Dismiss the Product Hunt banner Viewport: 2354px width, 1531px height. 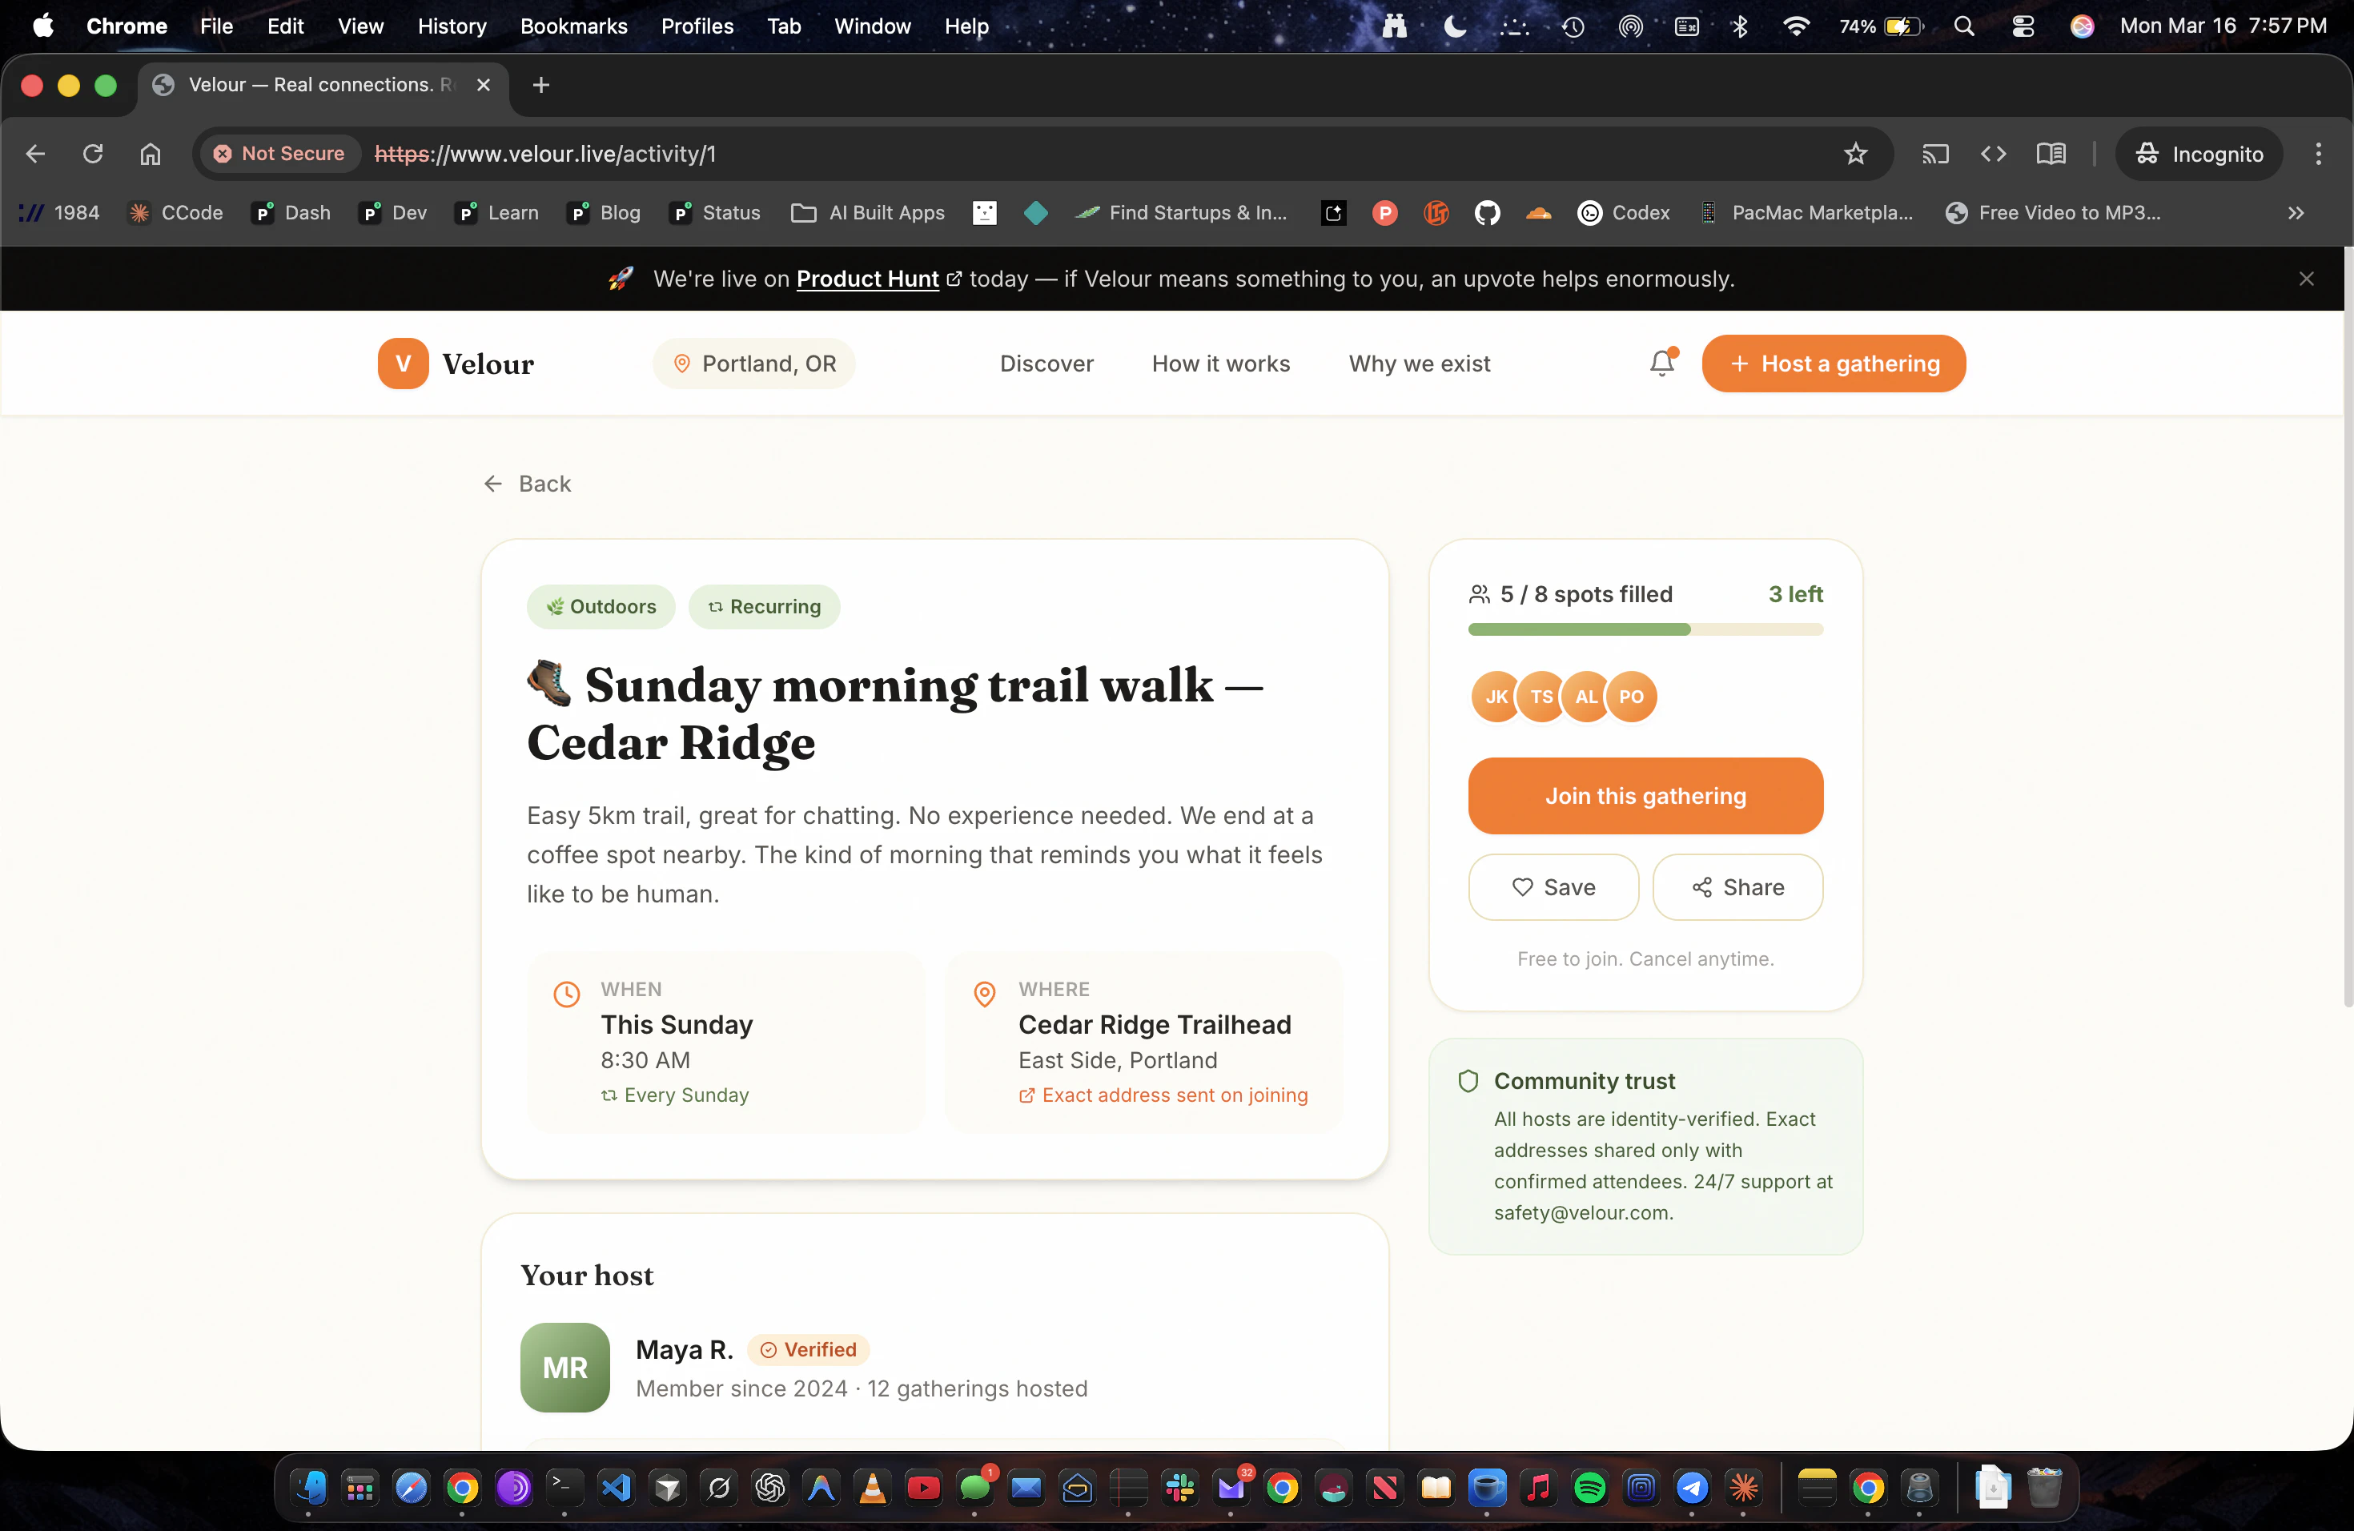coord(2305,280)
